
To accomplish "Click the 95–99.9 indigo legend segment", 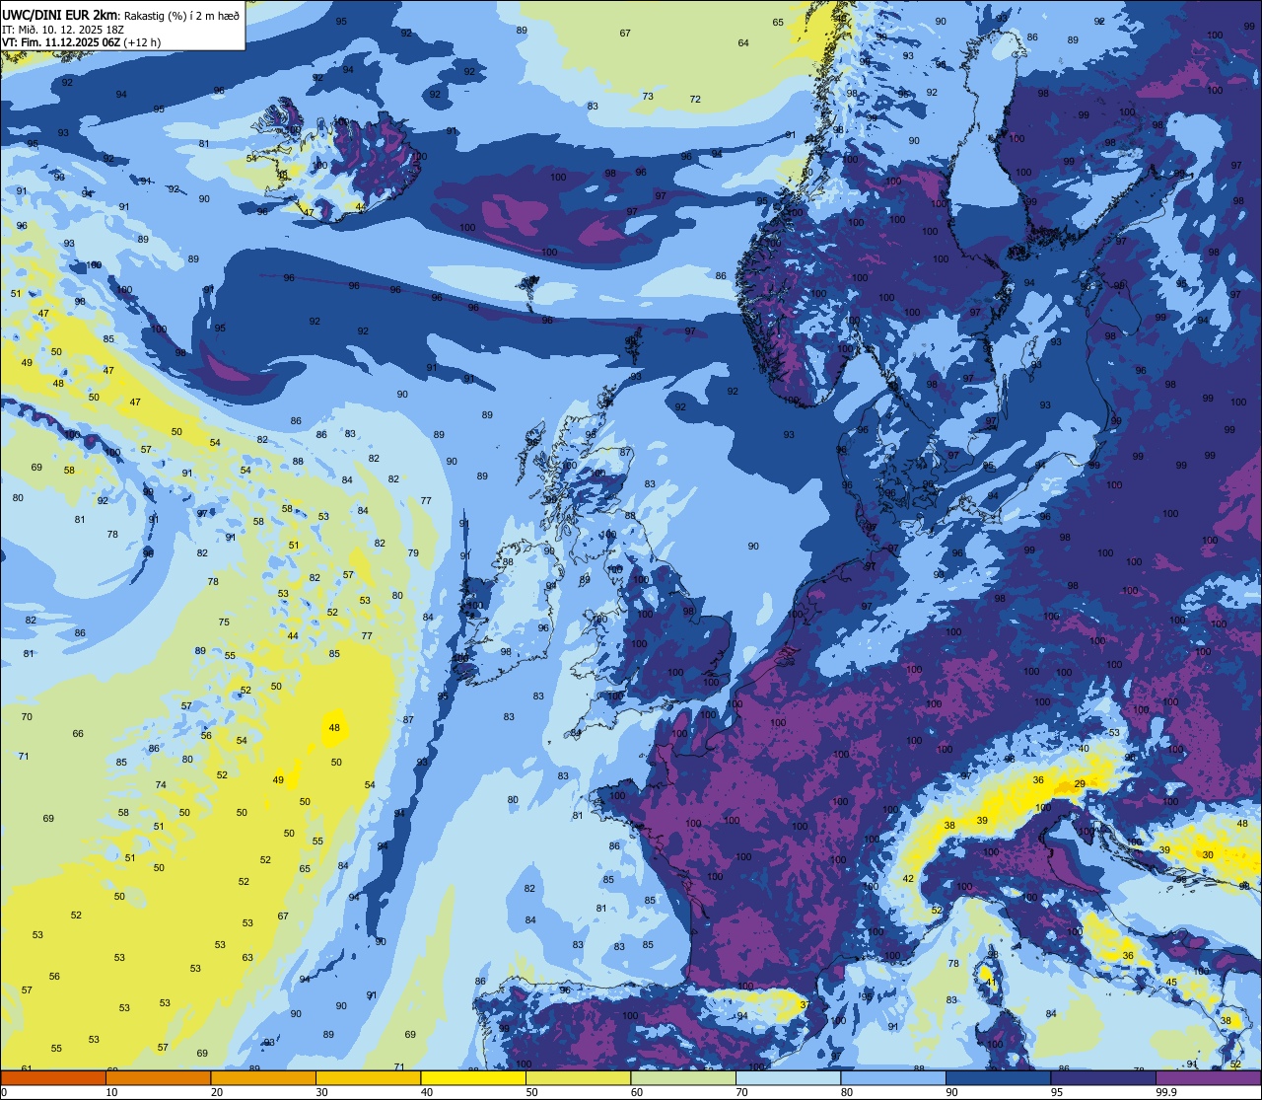I will point(1103,1078).
